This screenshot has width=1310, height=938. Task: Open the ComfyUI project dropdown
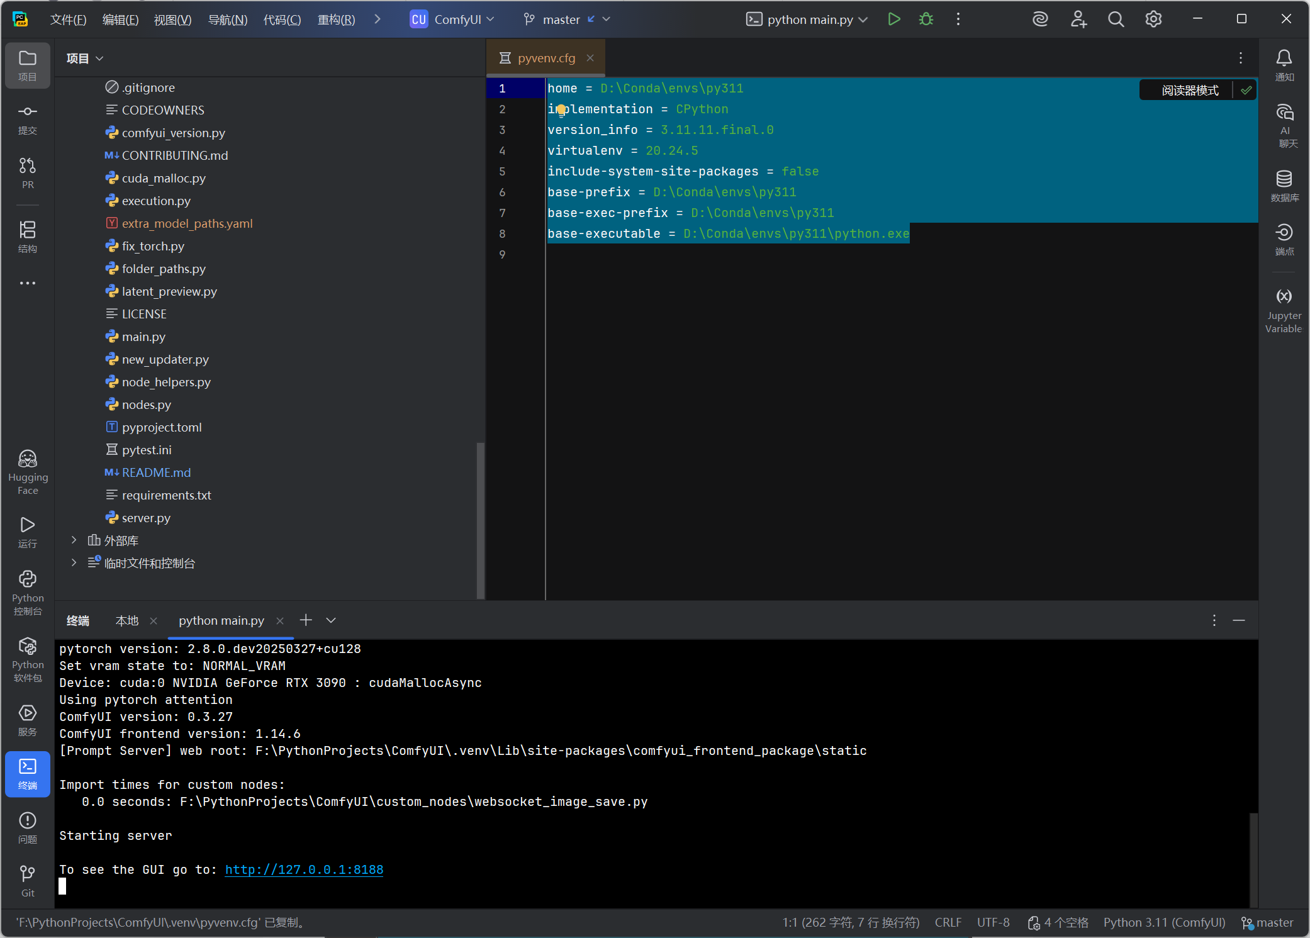point(452,20)
